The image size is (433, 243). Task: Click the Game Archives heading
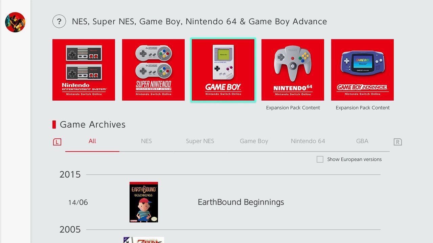[92, 125]
